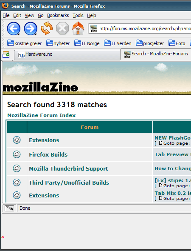Viewport: 191px width, 251px height.
Task: Open the How to Chang topic link
Action: pyautogui.click(x=173, y=168)
